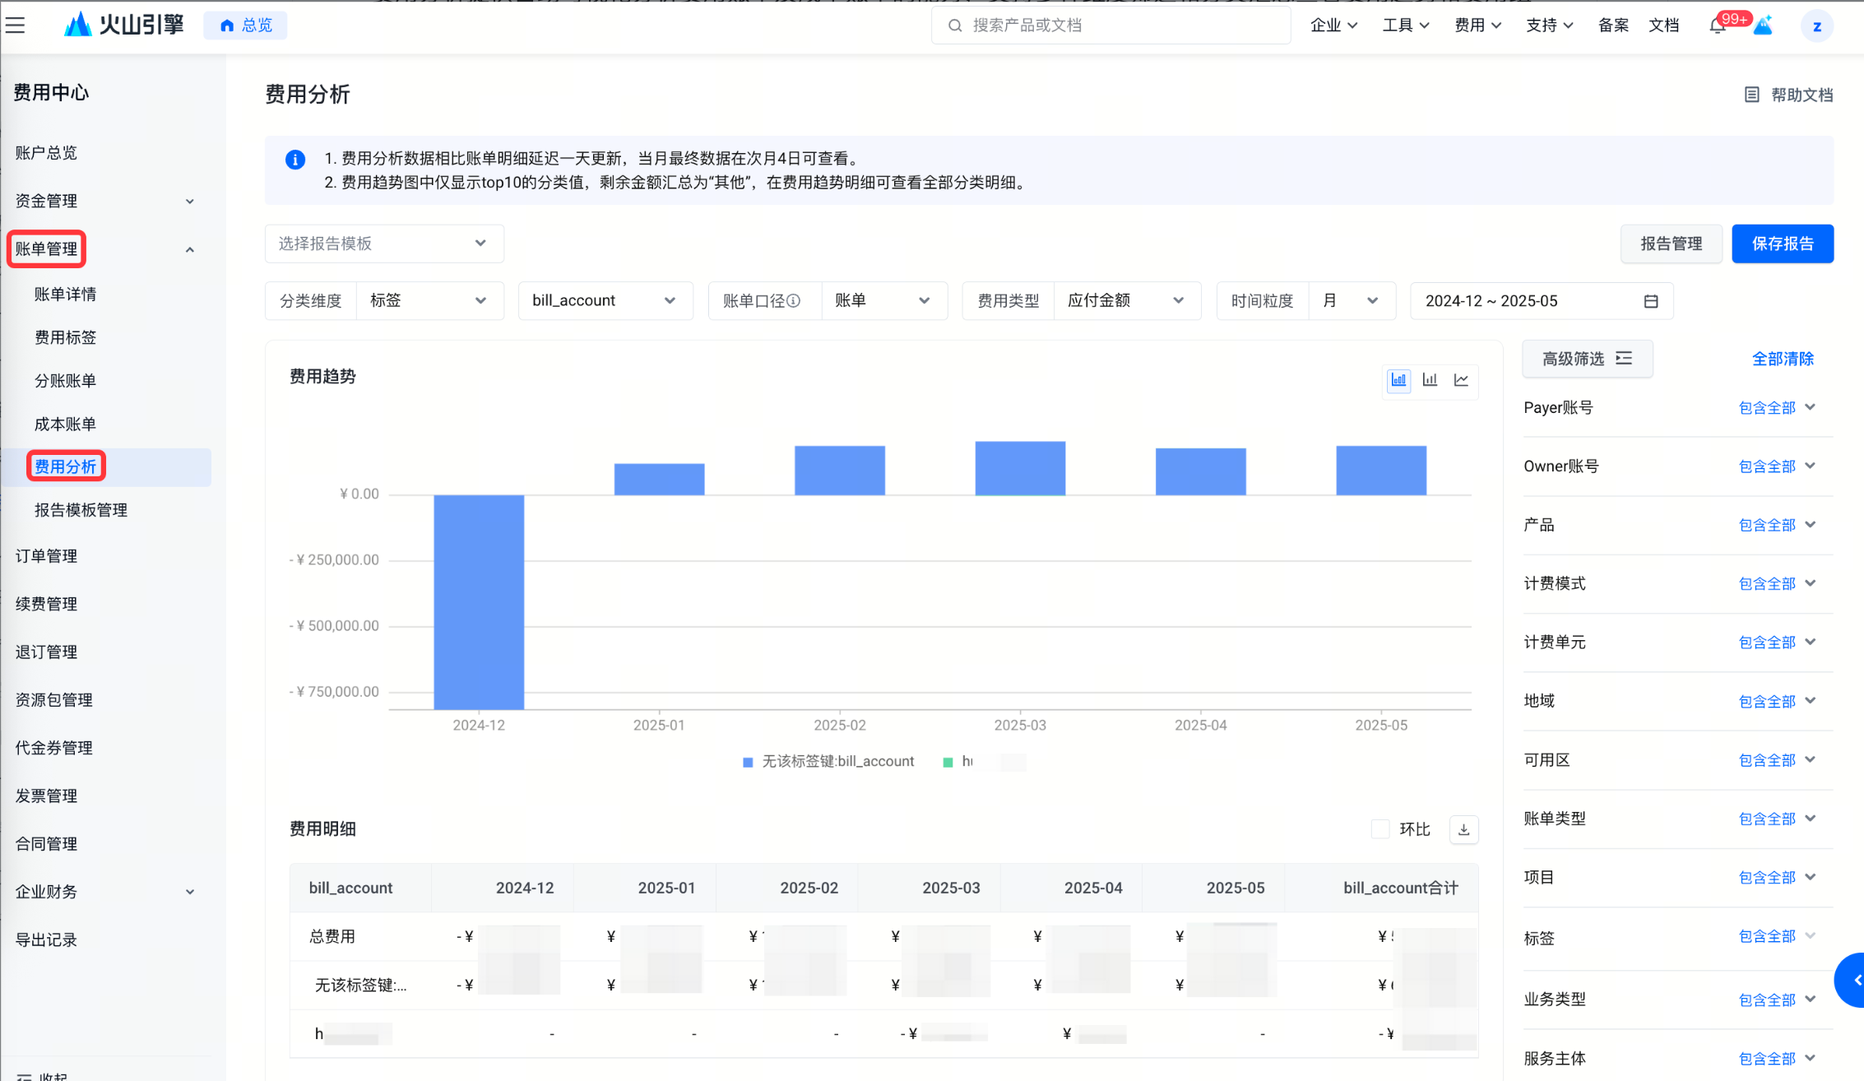Open 账单口径 账单 dropdown

click(884, 301)
